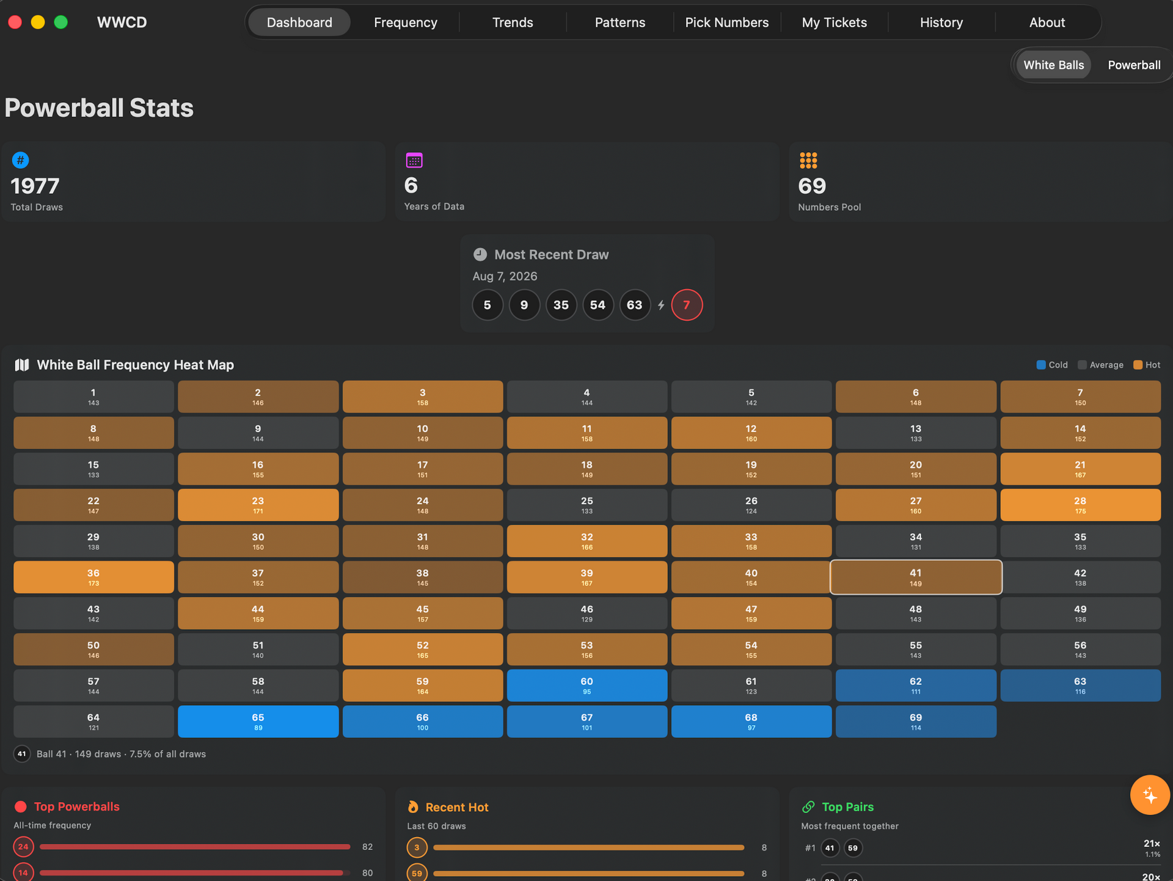Select heat map cell 69
Image resolution: width=1173 pixels, height=881 pixels.
click(915, 722)
